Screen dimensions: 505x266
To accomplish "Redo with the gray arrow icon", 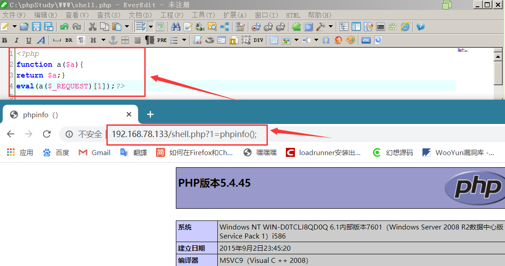I will [77, 27].
